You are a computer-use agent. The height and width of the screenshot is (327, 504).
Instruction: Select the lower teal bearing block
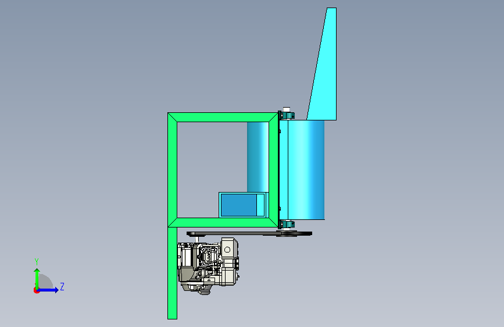click(287, 224)
